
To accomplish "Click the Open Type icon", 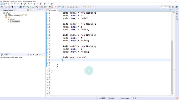I will pyautogui.click(x=50, y=7).
